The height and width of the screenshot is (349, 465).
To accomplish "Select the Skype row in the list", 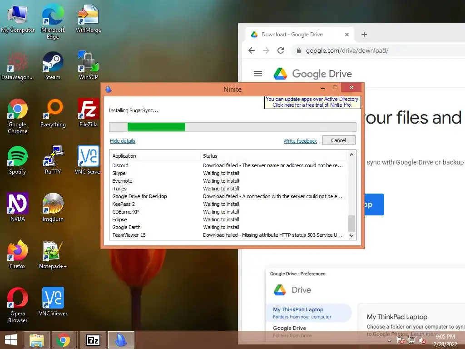I will click(x=228, y=173).
